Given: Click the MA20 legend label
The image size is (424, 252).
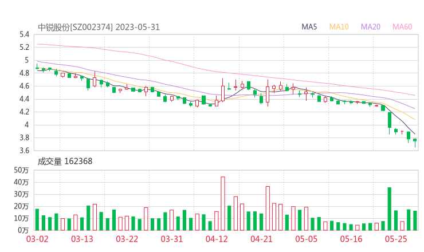Looking at the screenshot, I should point(371,27).
